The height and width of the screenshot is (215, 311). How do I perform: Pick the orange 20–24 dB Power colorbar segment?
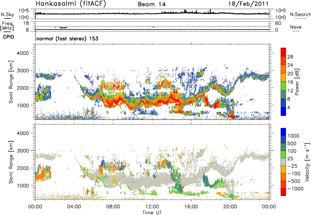tap(283, 69)
